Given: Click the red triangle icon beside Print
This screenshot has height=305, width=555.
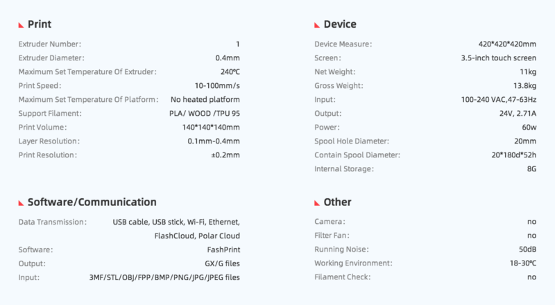Looking at the screenshot, I should click(22, 25).
